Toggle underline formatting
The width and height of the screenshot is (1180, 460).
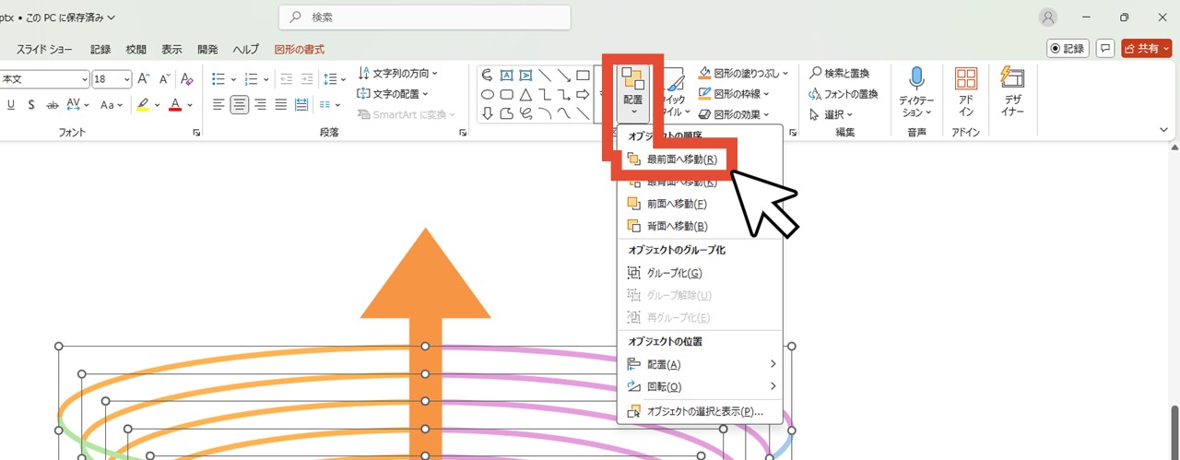click(x=11, y=105)
